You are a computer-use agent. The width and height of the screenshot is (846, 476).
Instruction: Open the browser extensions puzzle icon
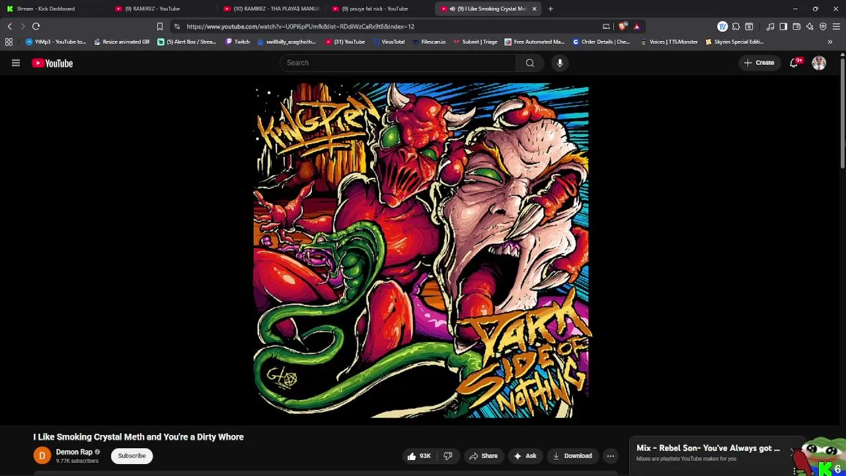pyautogui.click(x=736, y=26)
